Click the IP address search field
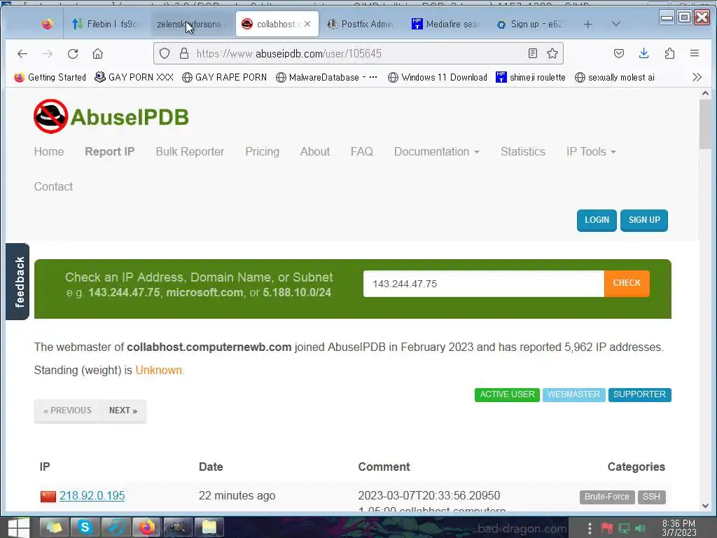Screen dimensions: 717x538 [483, 284]
